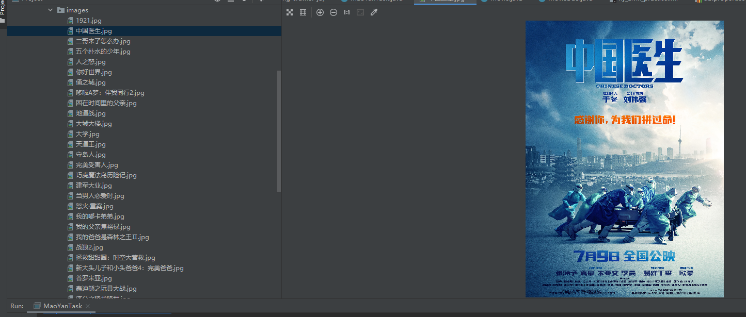Click the 中国医生 poster image preview
This screenshot has height=317, width=746.
(625, 159)
